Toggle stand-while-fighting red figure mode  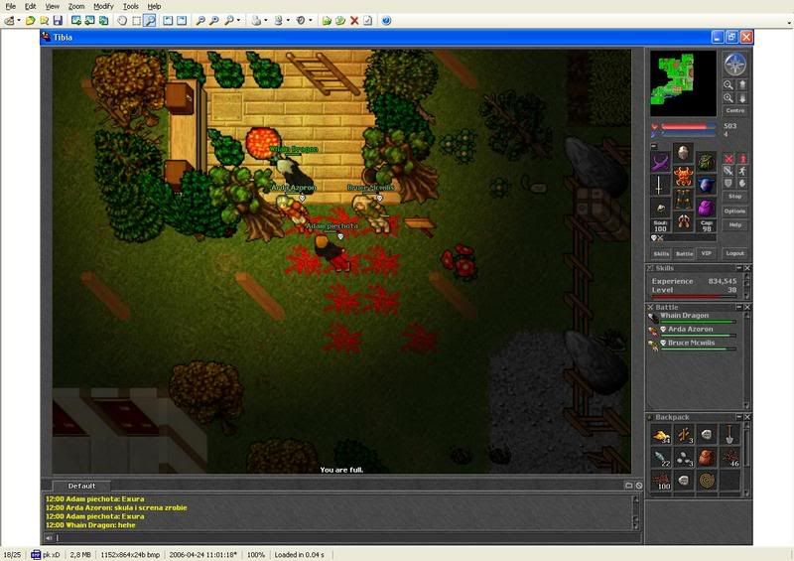742,159
